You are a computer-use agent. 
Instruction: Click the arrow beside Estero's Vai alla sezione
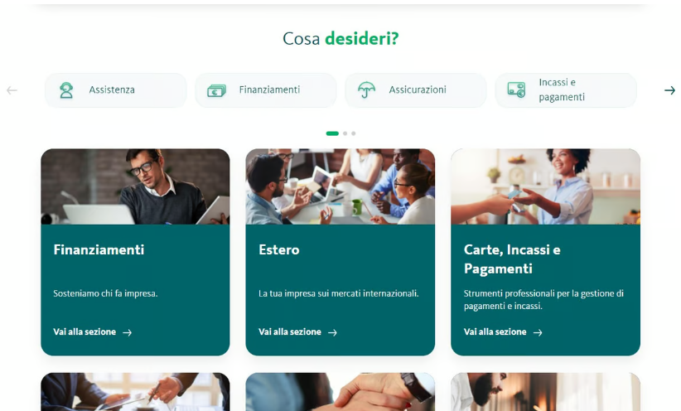point(332,332)
